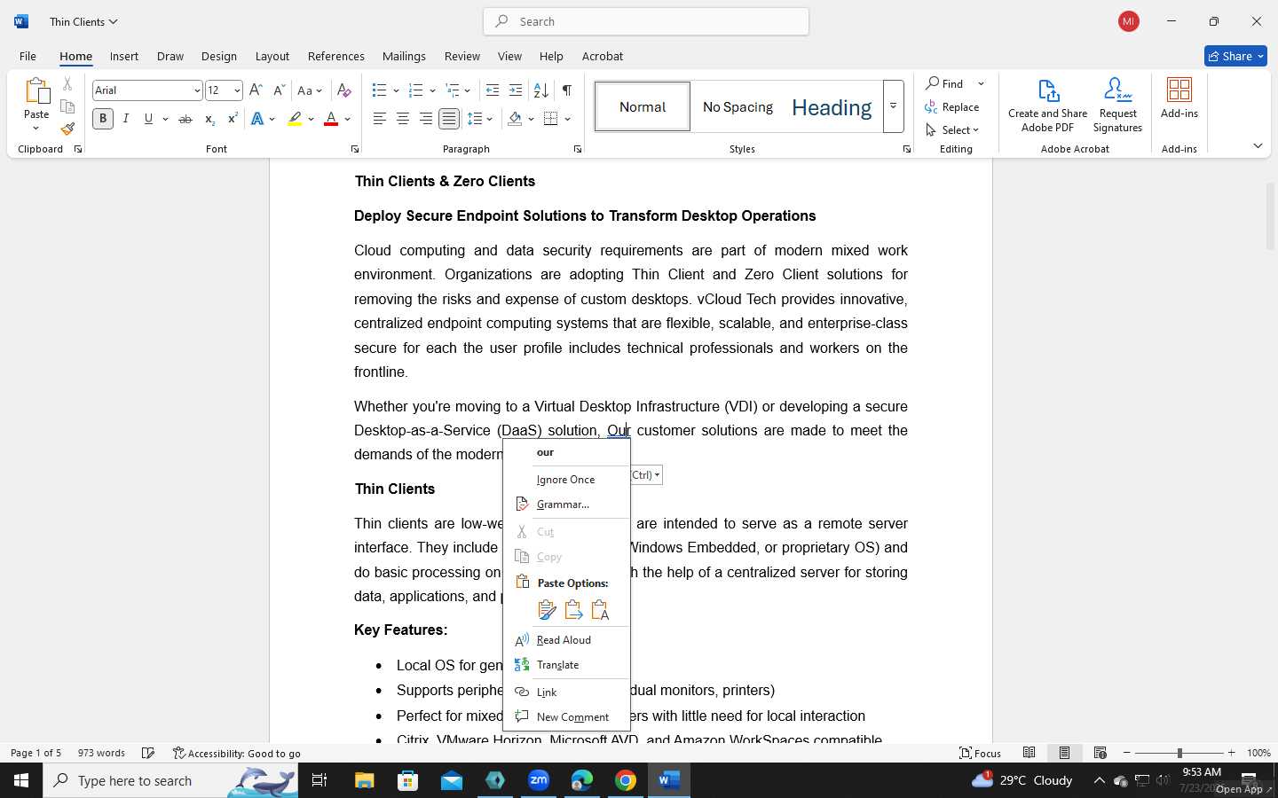Expand line spacing options dropdown
Screen dimensions: 1278x798
pyautogui.click(x=490, y=119)
